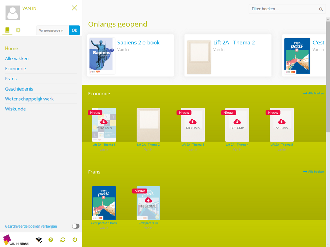Click the 603.9Mb size label
The image size is (330, 247).
pyautogui.click(x=193, y=128)
